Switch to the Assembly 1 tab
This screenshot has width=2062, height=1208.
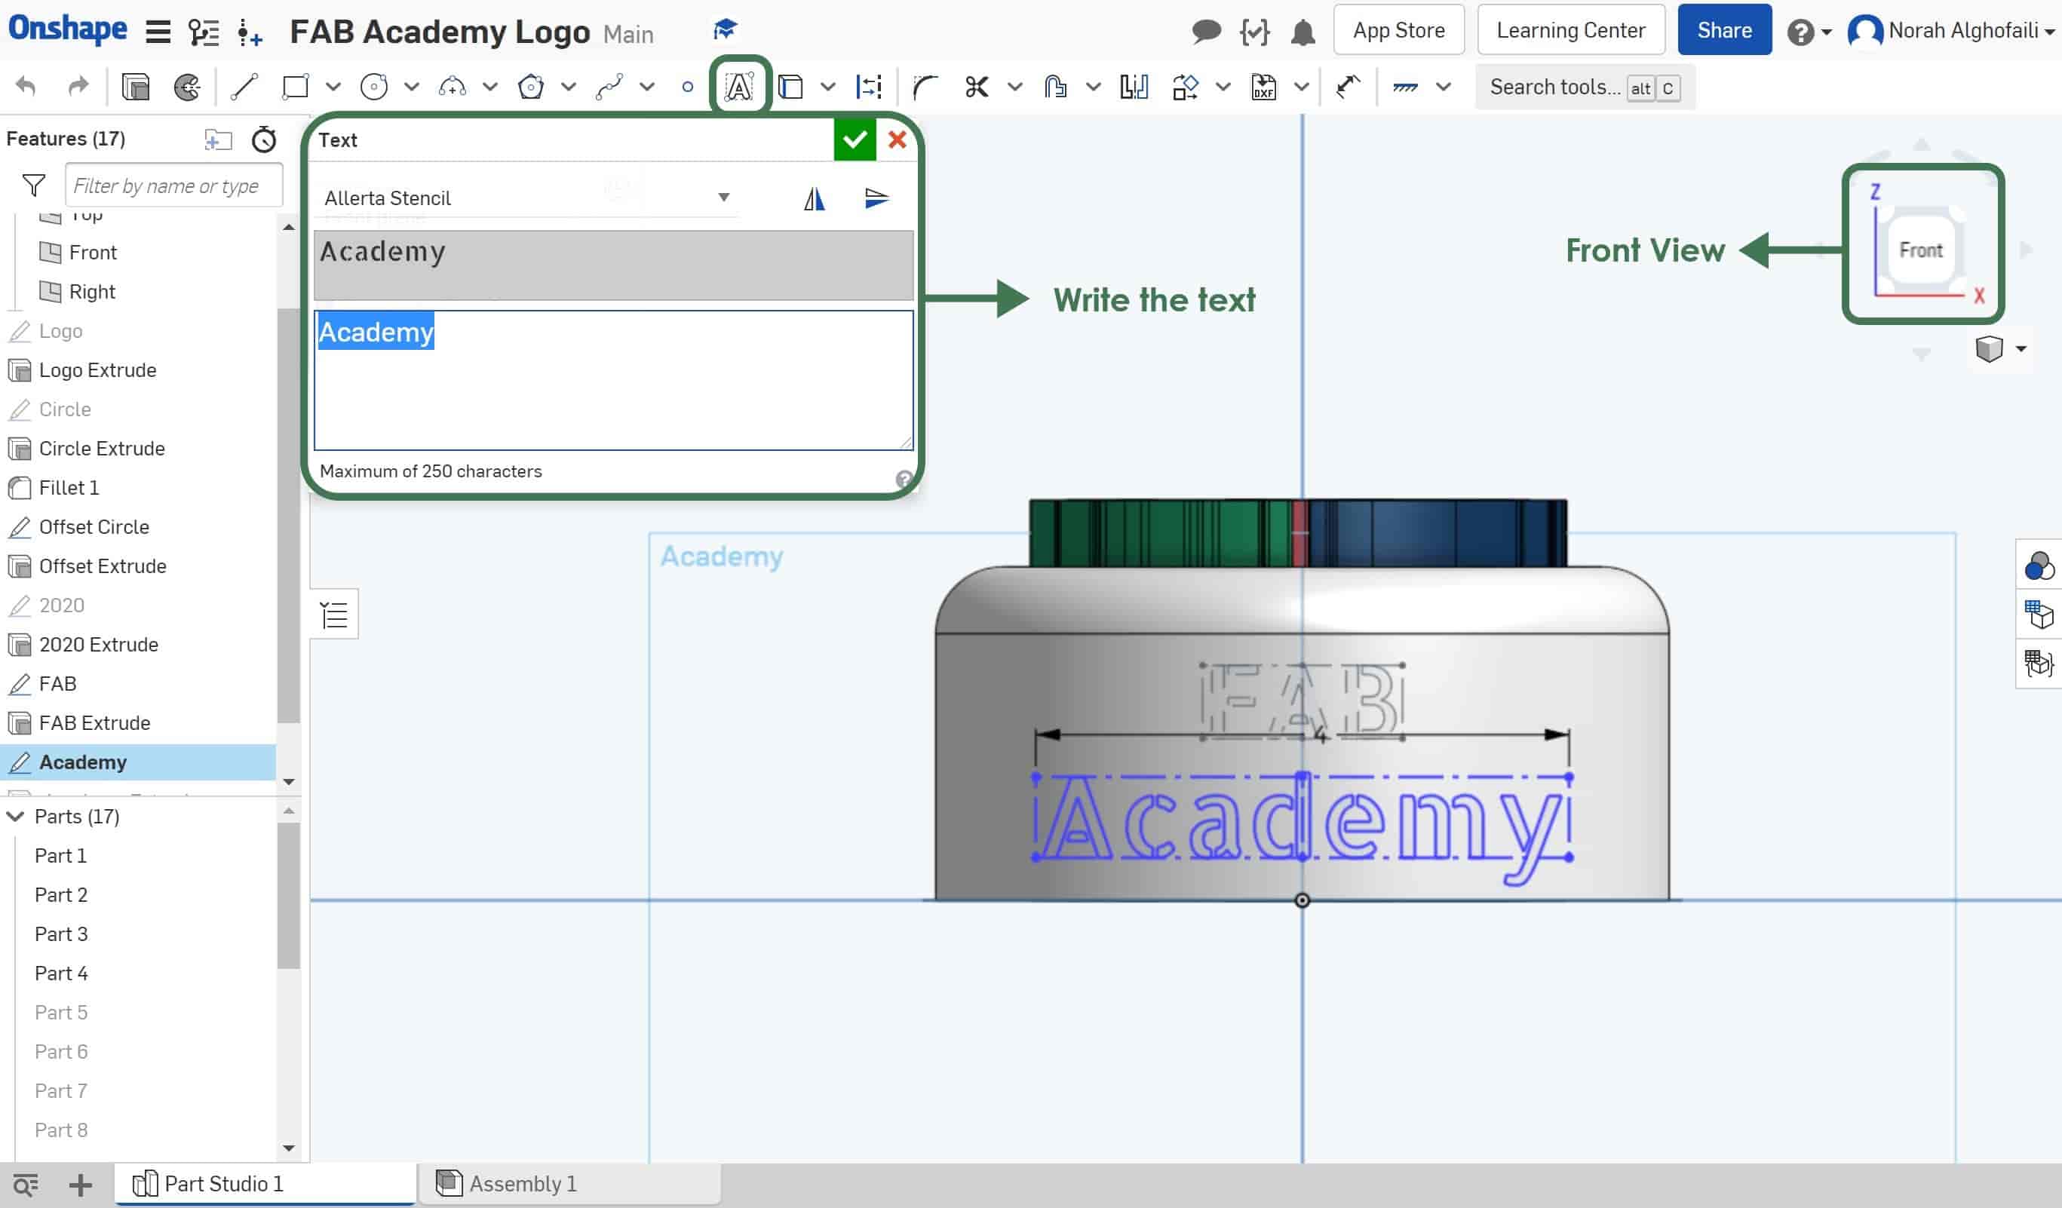click(x=570, y=1183)
